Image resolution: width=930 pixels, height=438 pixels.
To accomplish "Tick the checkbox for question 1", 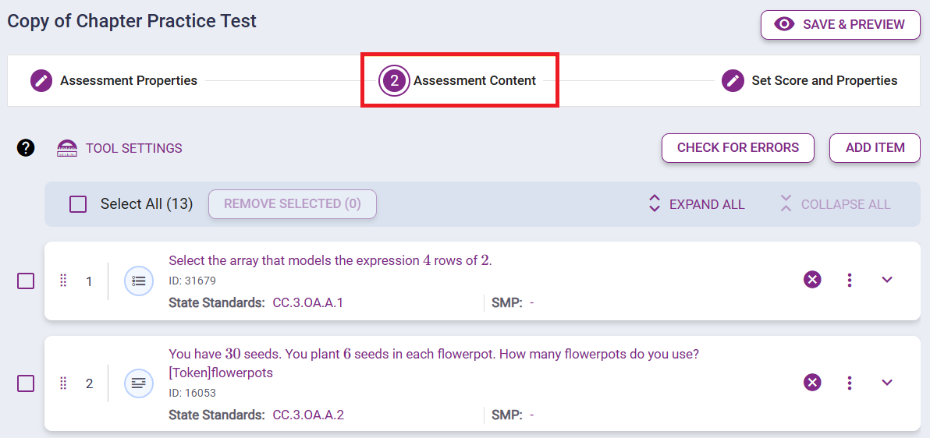I will point(26,281).
